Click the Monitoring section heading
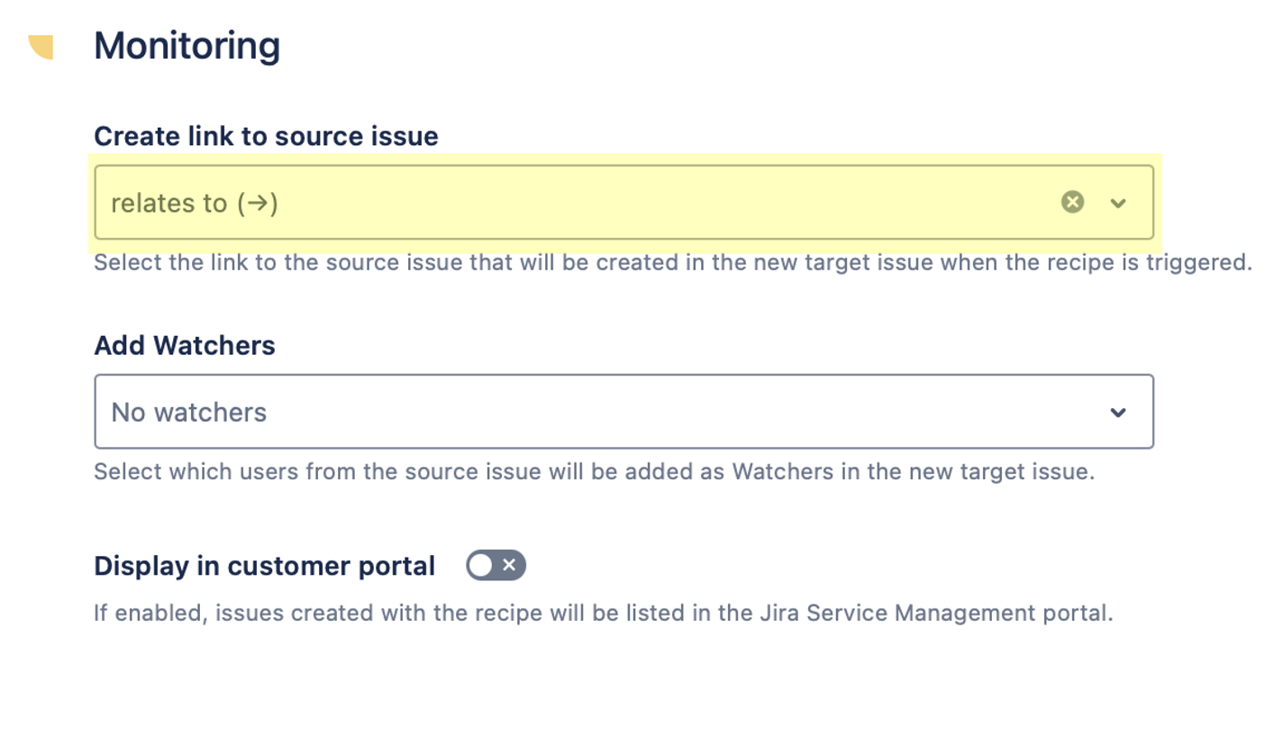The image size is (1283, 737). click(x=187, y=46)
